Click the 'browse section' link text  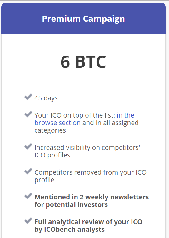click(x=57, y=123)
